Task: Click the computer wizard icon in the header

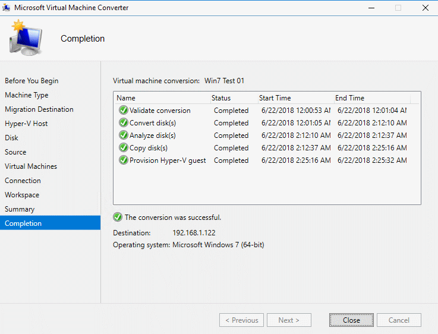Action: [x=26, y=37]
